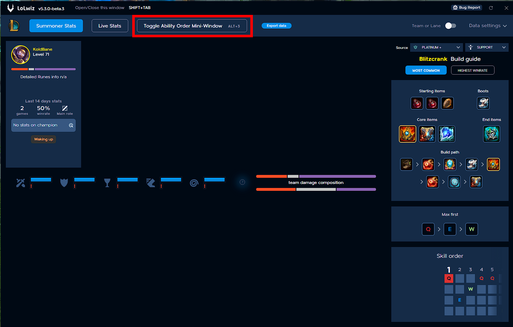The image size is (513, 327).
Task: Click the KoldBane summoner name
Action: click(x=43, y=49)
